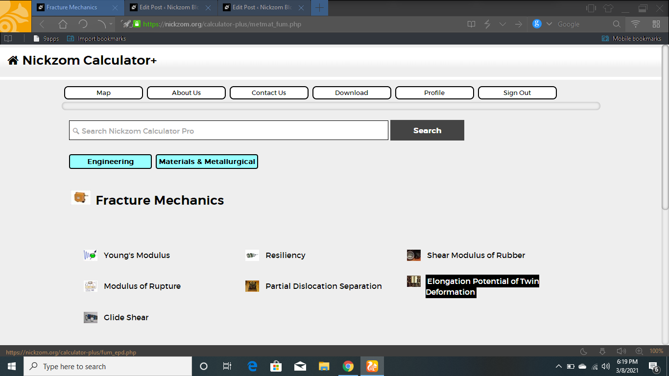The image size is (669, 376).
Task: Click the green padlock security icon
Action: pos(137,24)
